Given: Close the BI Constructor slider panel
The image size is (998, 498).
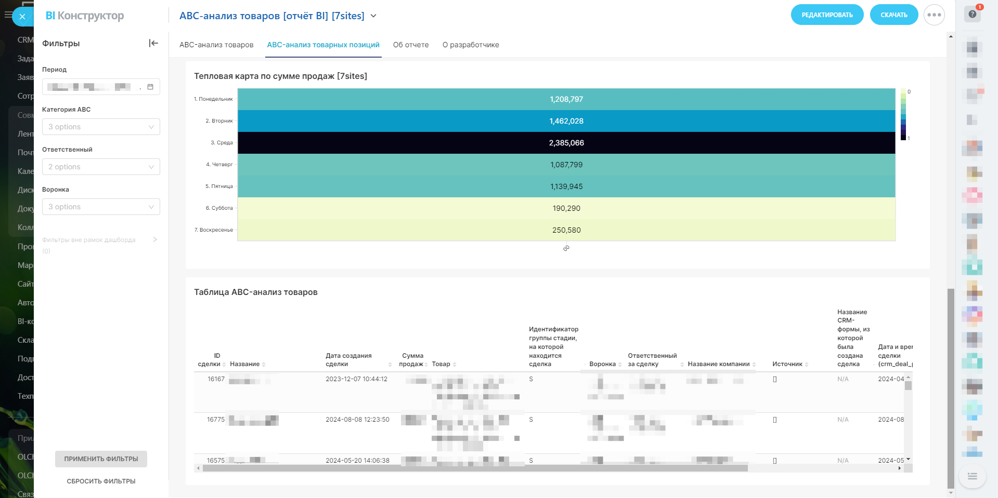Looking at the screenshot, I should (22, 17).
